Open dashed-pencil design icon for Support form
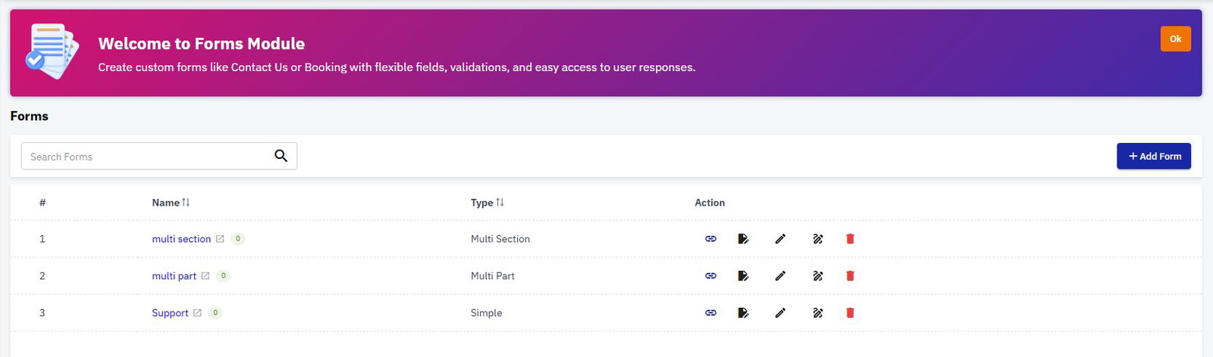This screenshot has width=1213, height=357. (817, 313)
